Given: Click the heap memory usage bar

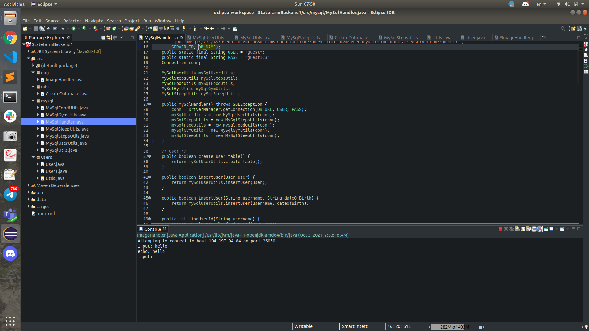Looking at the screenshot, I should (x=453, y=327).
